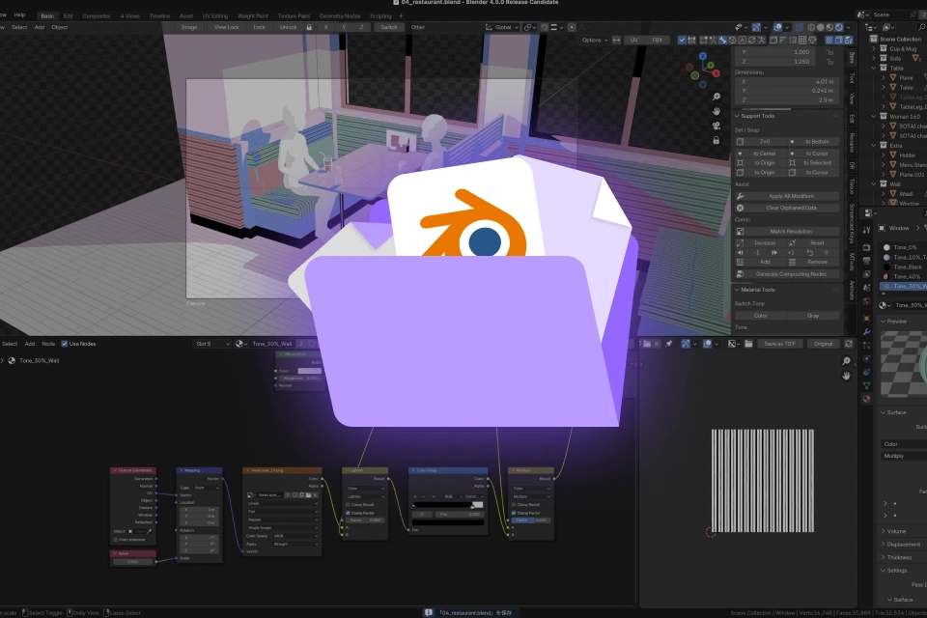Click the viewport pan hand gizmo
Image resolution: width=927 pixels, height=618 pixels.
point(716,111)
